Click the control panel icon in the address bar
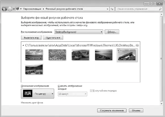The width and height of the screenshot is (165, 117). tap(18, 9)
